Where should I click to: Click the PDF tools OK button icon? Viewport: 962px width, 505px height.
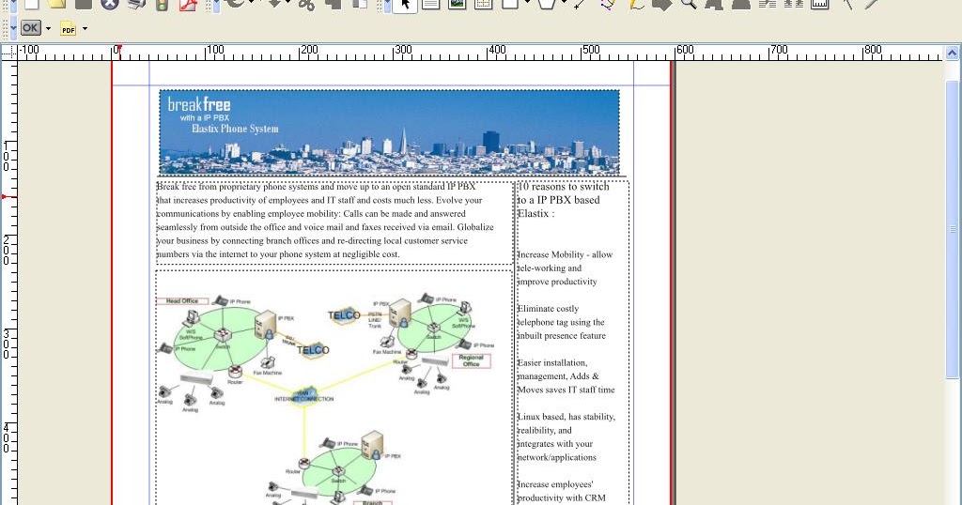tap(30, 28)
